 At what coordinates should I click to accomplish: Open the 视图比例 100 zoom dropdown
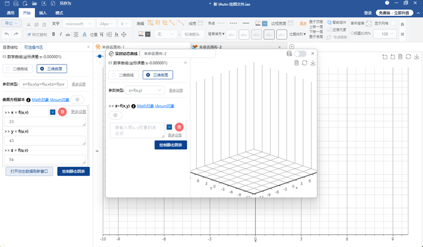385,34
